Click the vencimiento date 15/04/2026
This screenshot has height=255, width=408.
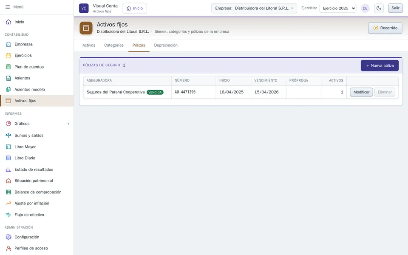pos(266,92)
